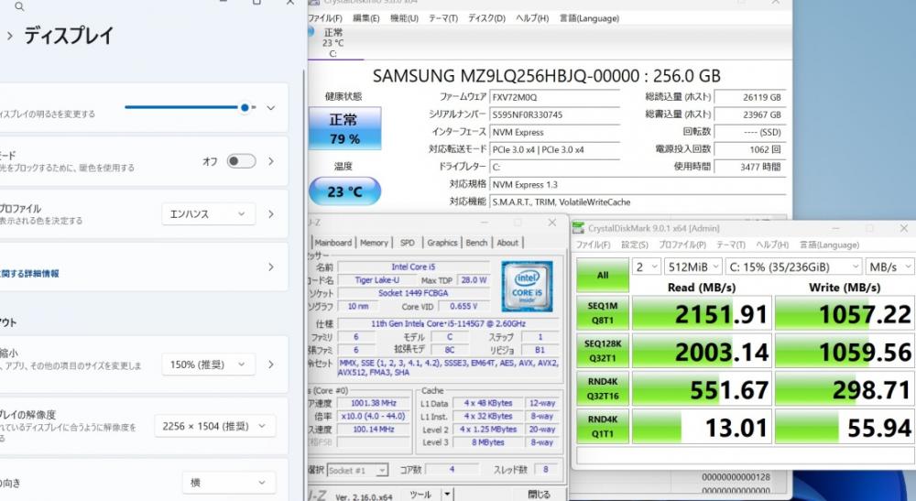Click the CrystalDiskMark app icon in title bar
Screen dimensions: 916x501
(578, 228)
